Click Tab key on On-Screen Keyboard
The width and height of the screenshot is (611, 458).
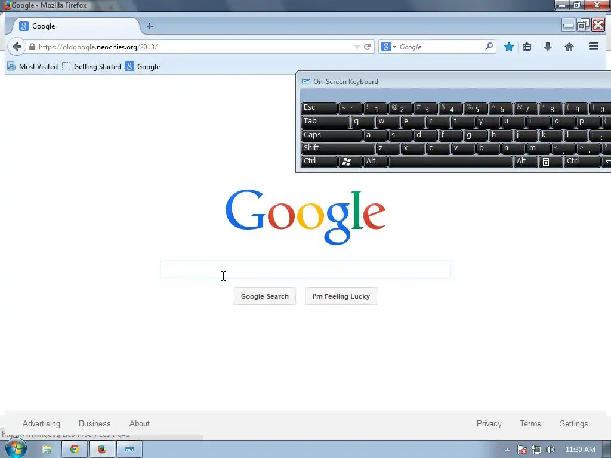[325, 122]
